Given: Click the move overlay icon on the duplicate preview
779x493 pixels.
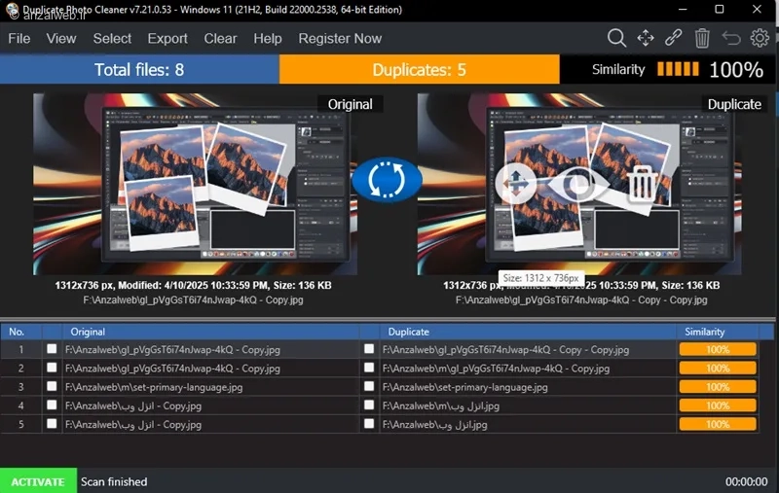Looking at the screenshot, I should coord(516,184).
